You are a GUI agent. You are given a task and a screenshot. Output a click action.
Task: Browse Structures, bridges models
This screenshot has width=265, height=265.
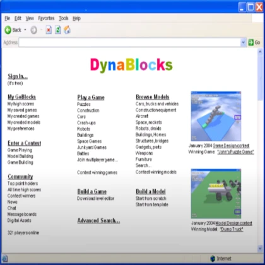pyautogui.click(x=152, y=141)
